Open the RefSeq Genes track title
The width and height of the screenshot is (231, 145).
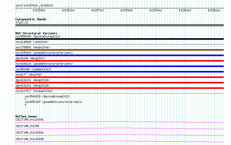coord(26,116)
